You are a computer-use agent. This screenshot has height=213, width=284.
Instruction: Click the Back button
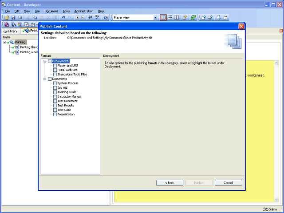170,183
